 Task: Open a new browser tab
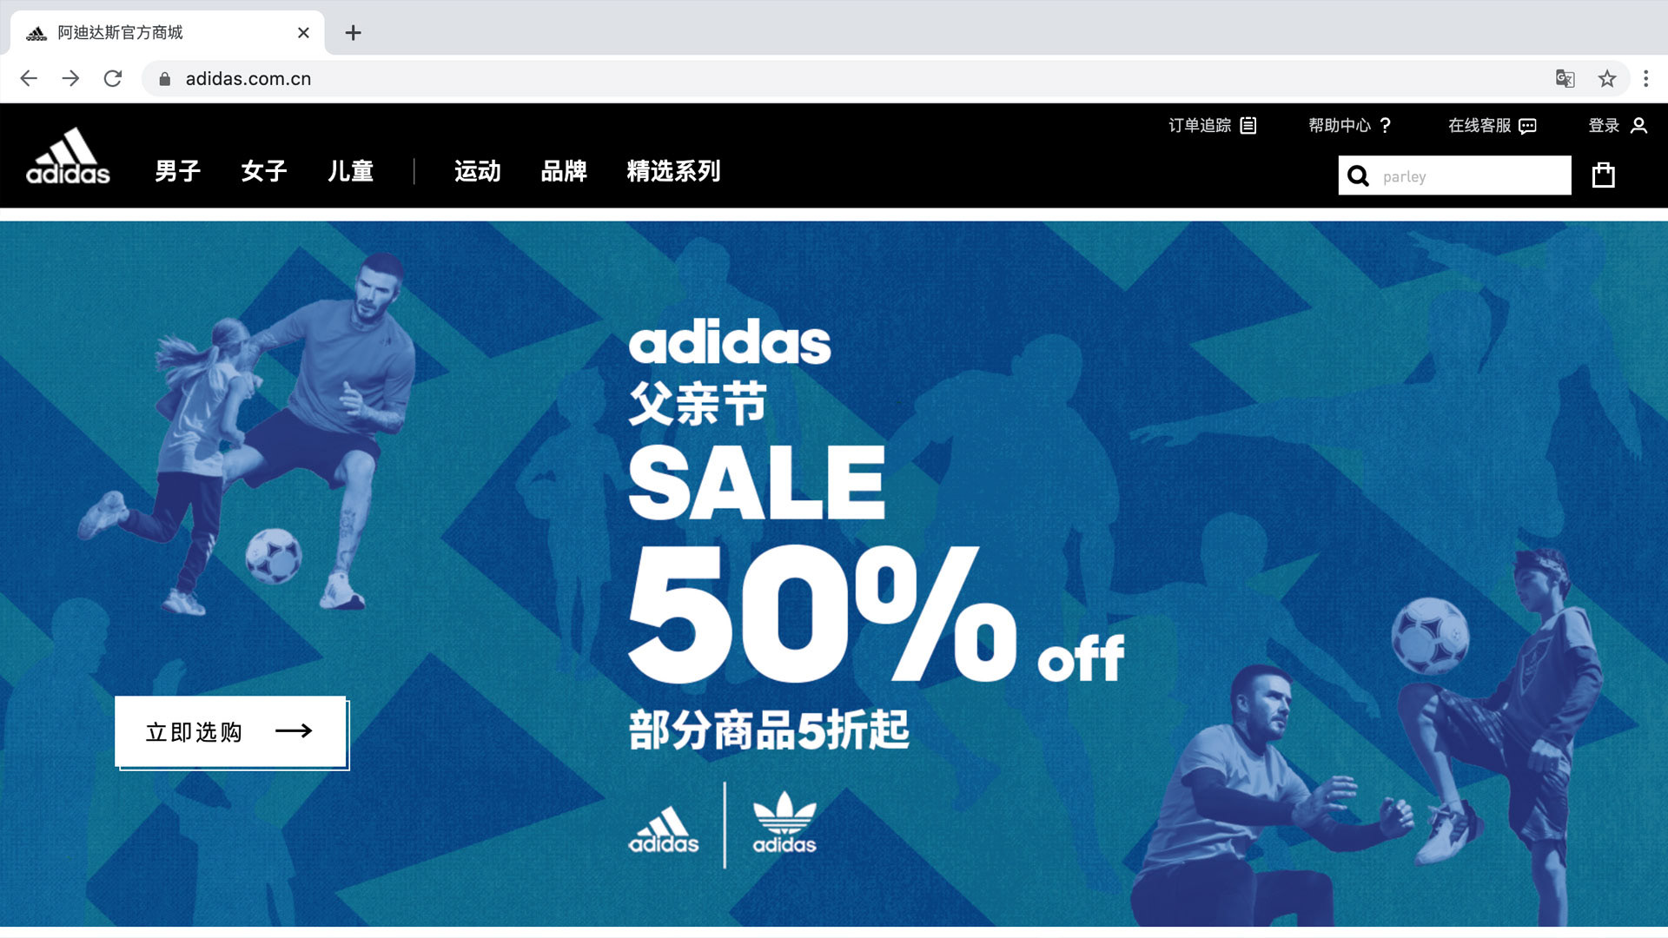353,33
